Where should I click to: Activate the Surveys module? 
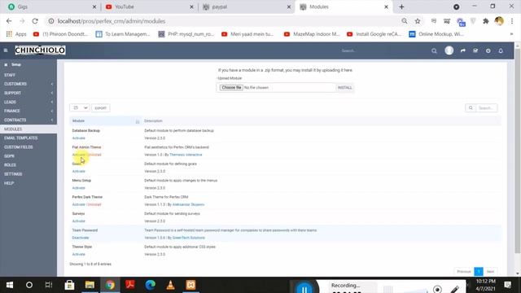[79, 221]
